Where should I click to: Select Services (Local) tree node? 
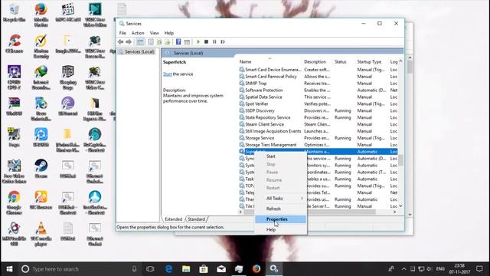pos(136,51)
